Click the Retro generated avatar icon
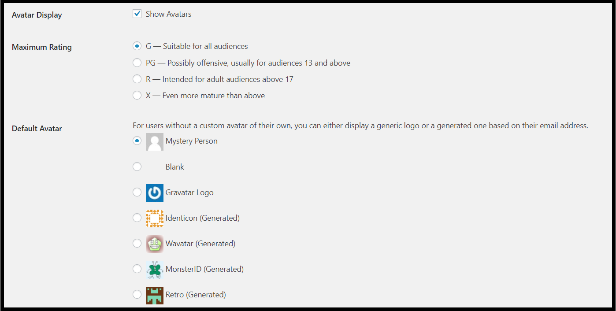The width and height of the screenshot is (616, 311). point(154,294)
